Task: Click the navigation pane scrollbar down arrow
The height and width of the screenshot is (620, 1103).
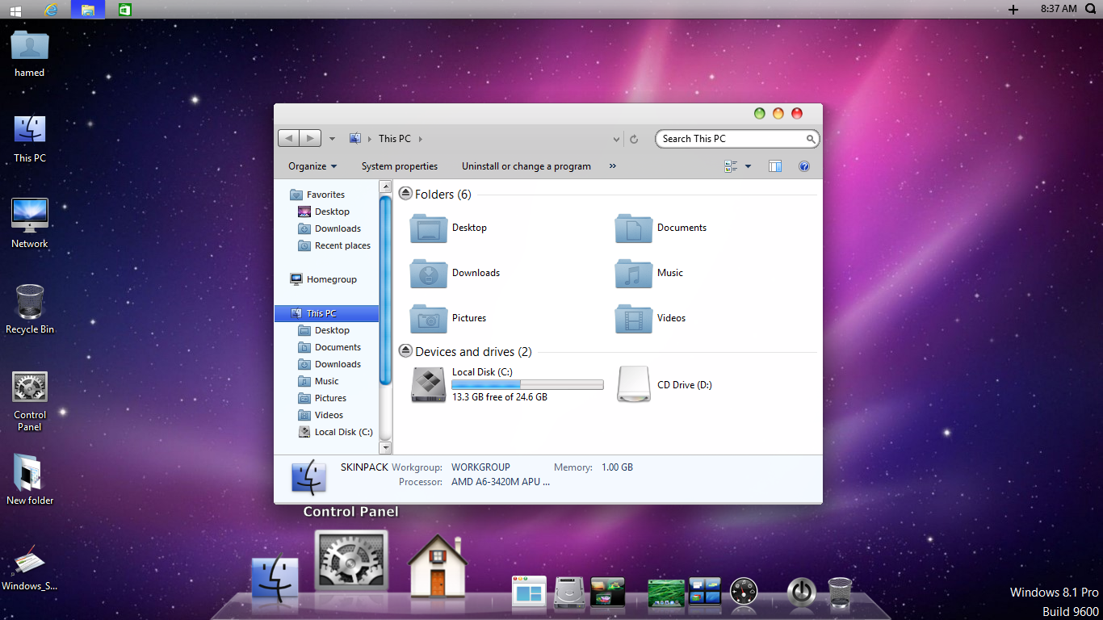Action: pyautogui.click(x=385, y=447)
